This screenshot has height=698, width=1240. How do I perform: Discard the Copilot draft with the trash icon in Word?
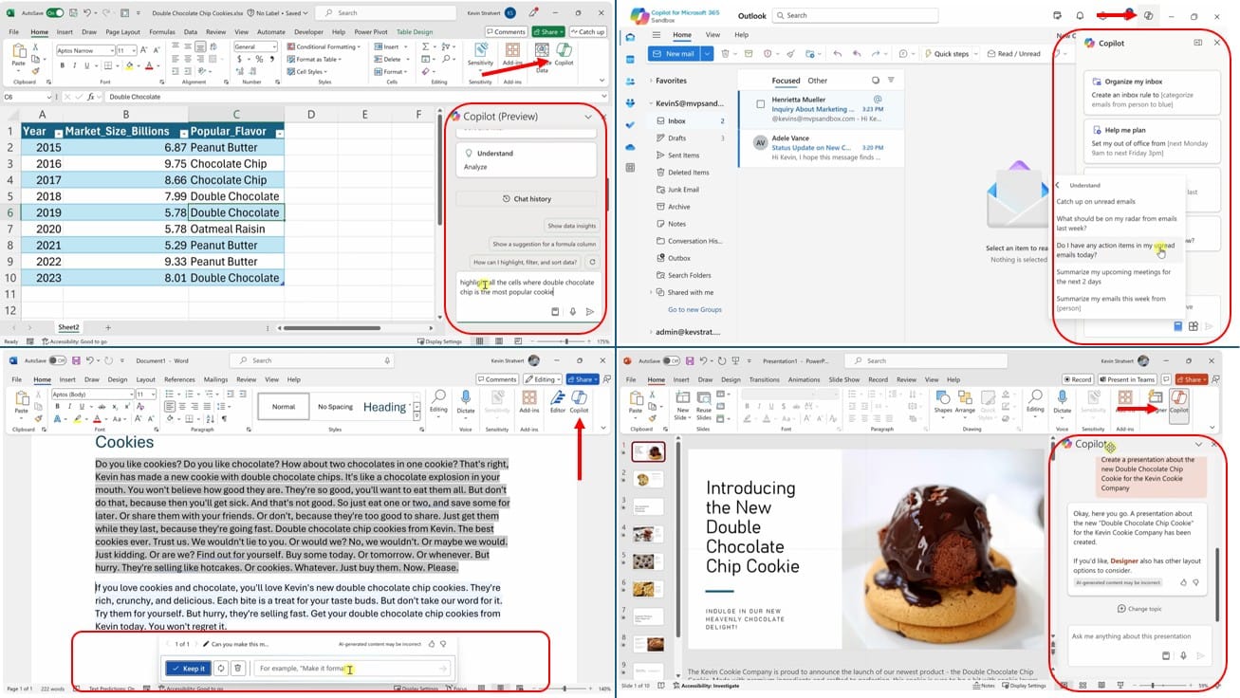tap(238, 669)
